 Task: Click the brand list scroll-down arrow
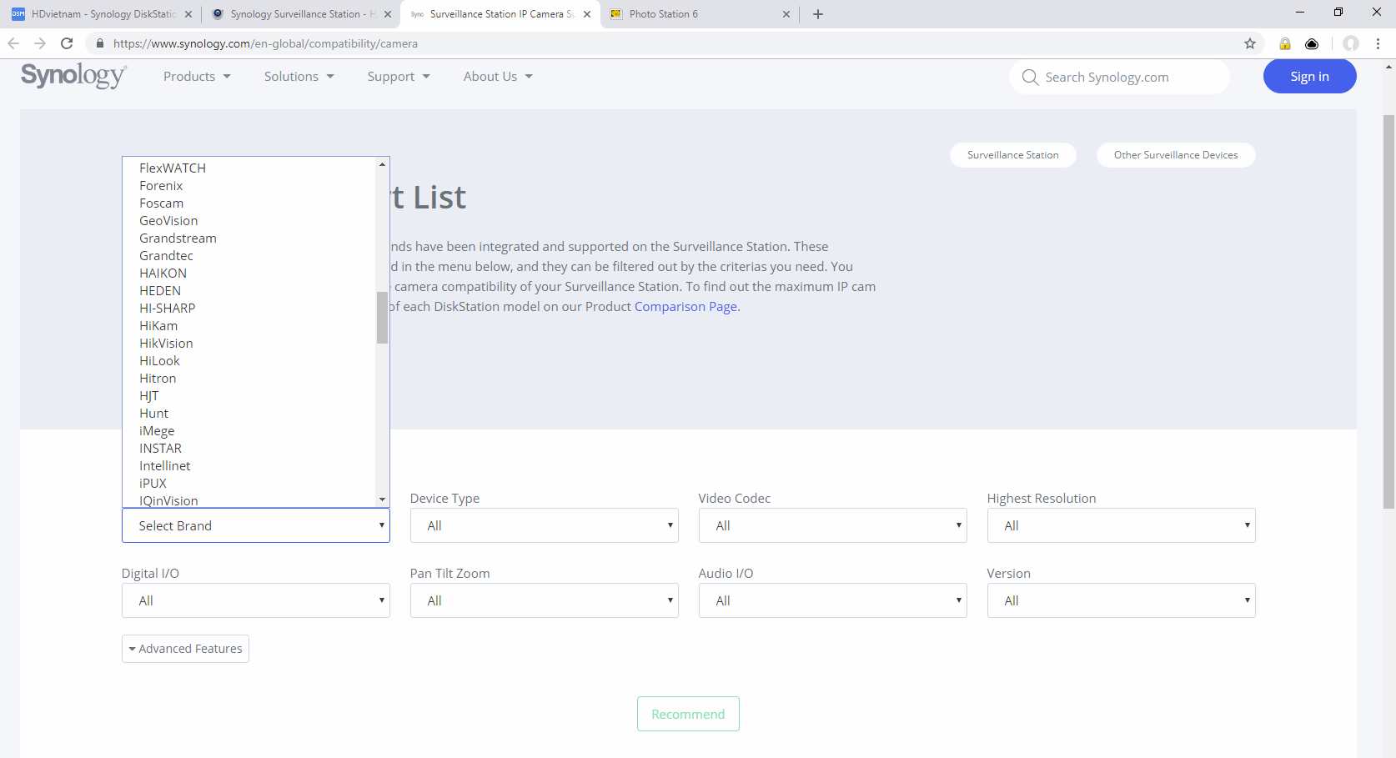pyautogui.click(x=382, y=499)
